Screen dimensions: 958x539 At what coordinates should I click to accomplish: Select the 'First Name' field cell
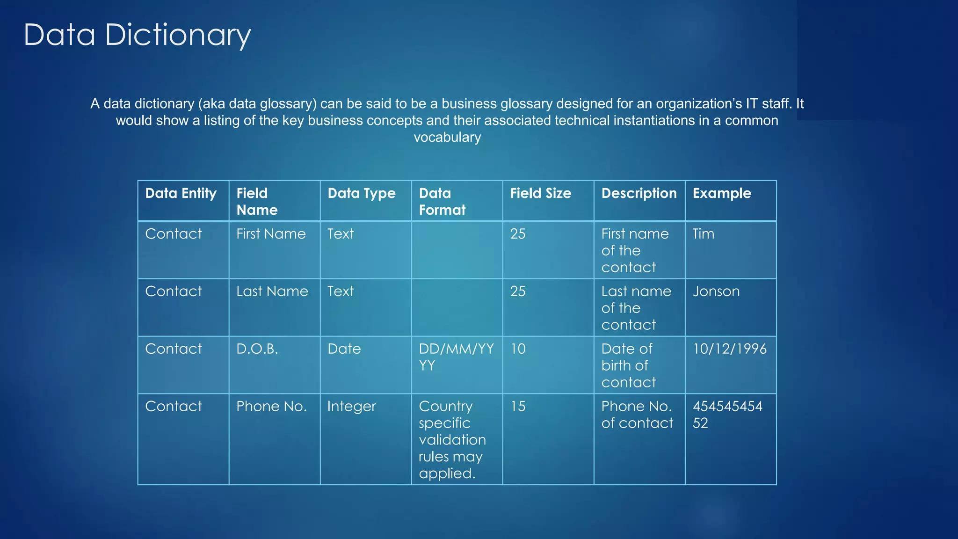275,250
